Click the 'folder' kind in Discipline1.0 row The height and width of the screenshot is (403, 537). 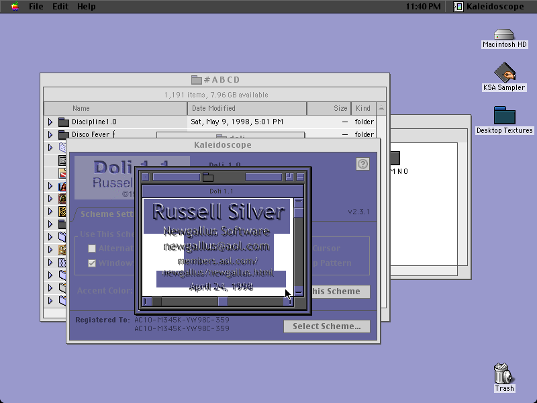[x=364, y=122]
